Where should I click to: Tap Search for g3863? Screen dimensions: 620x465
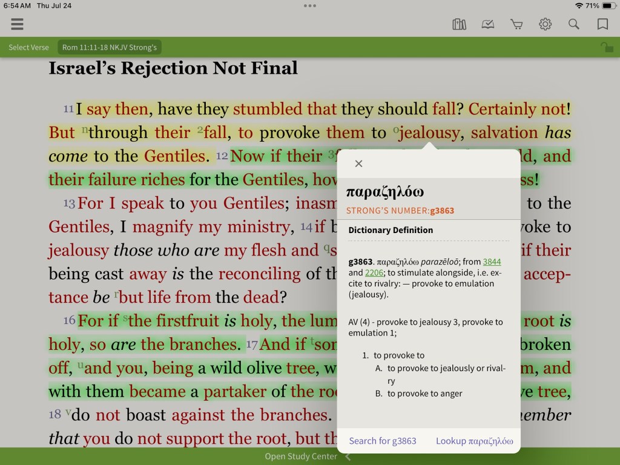pyautogui.click(x=383, y=441)
